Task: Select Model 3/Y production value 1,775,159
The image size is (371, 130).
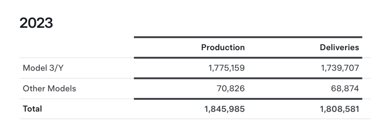Action: click(226, 68)
